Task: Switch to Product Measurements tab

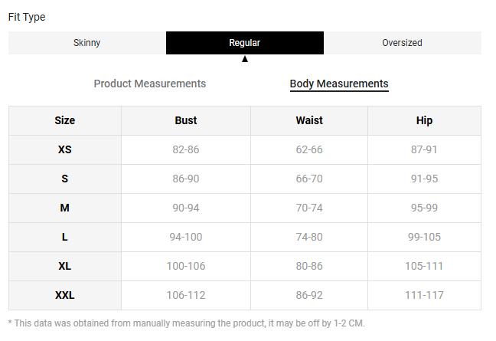Action: click(x=149, y=84)
